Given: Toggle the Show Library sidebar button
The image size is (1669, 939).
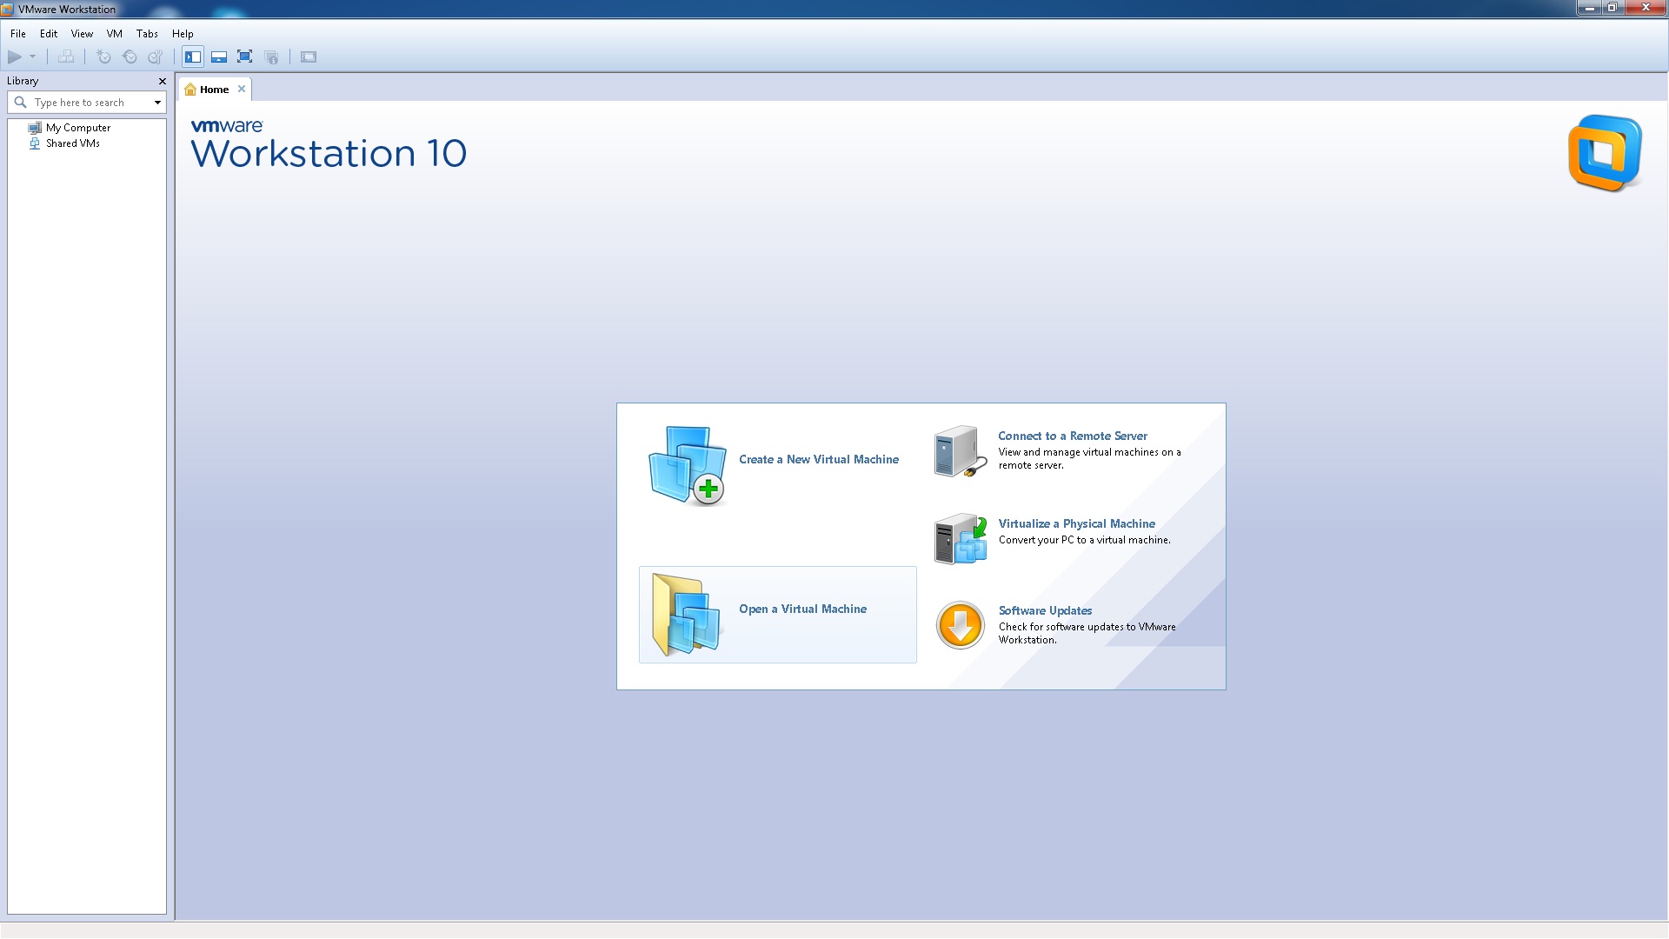Looking at the screenshot, I should tap(193, 57).
